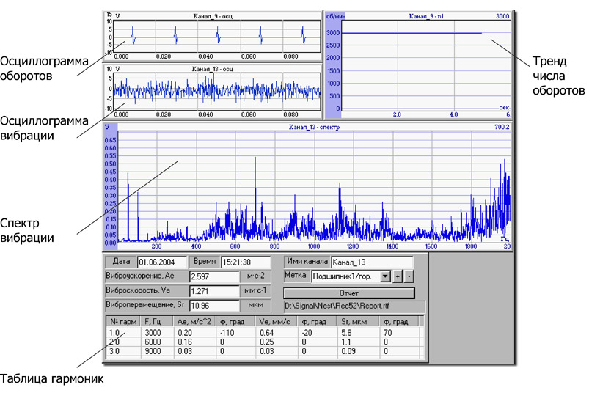
Task: Select harmonic row 2.0 in the table
Action: (x=114, y=342)
